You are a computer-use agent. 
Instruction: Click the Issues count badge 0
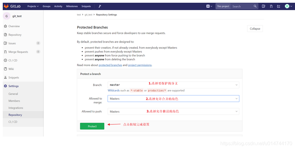click(x=38, y=43)
